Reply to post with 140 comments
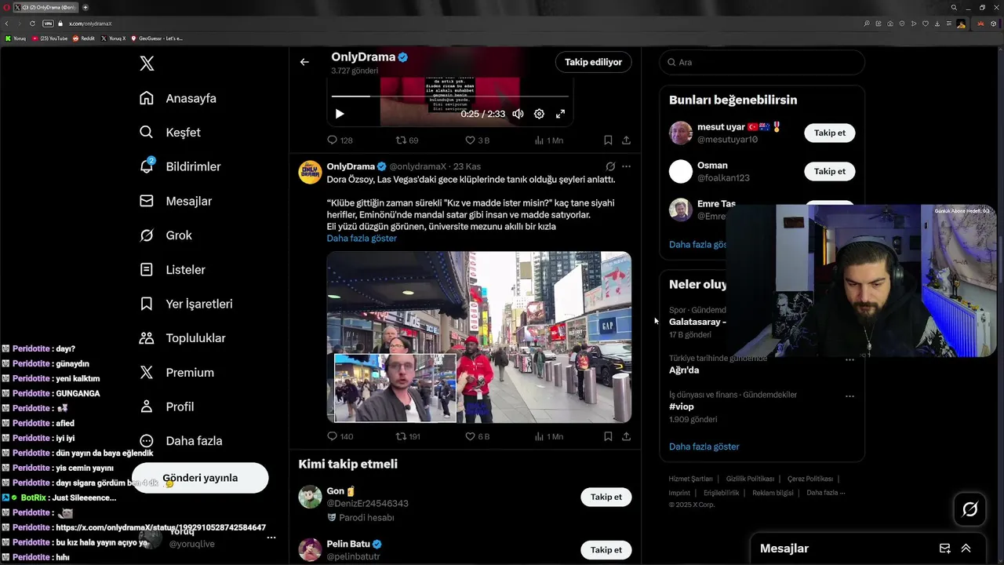Viewport: 1004px width, 565px height. point(340,436)
